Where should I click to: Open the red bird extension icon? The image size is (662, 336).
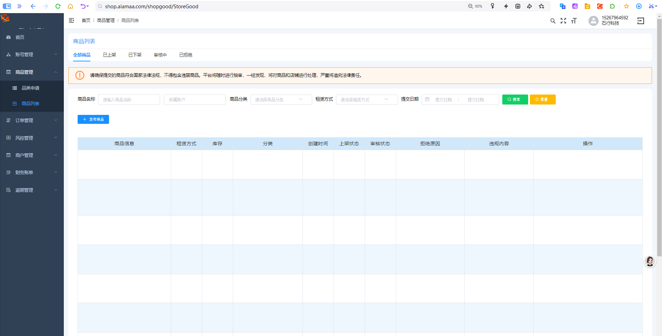pos(600,6)
